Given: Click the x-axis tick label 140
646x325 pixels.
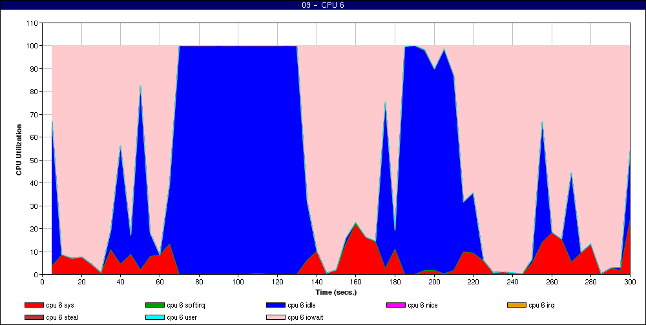Looking at the screenshot, I should tap(317, 282).
